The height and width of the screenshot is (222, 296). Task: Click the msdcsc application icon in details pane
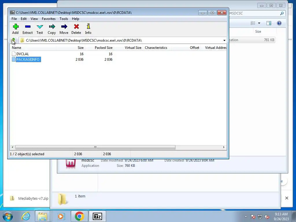(71, 164)
